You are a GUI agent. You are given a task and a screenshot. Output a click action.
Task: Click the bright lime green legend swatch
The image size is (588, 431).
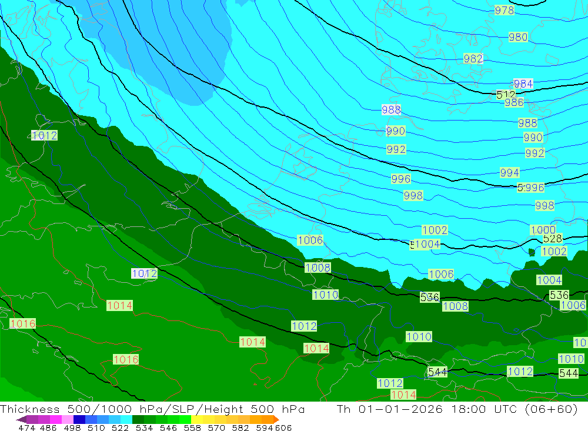coord(185,419)
